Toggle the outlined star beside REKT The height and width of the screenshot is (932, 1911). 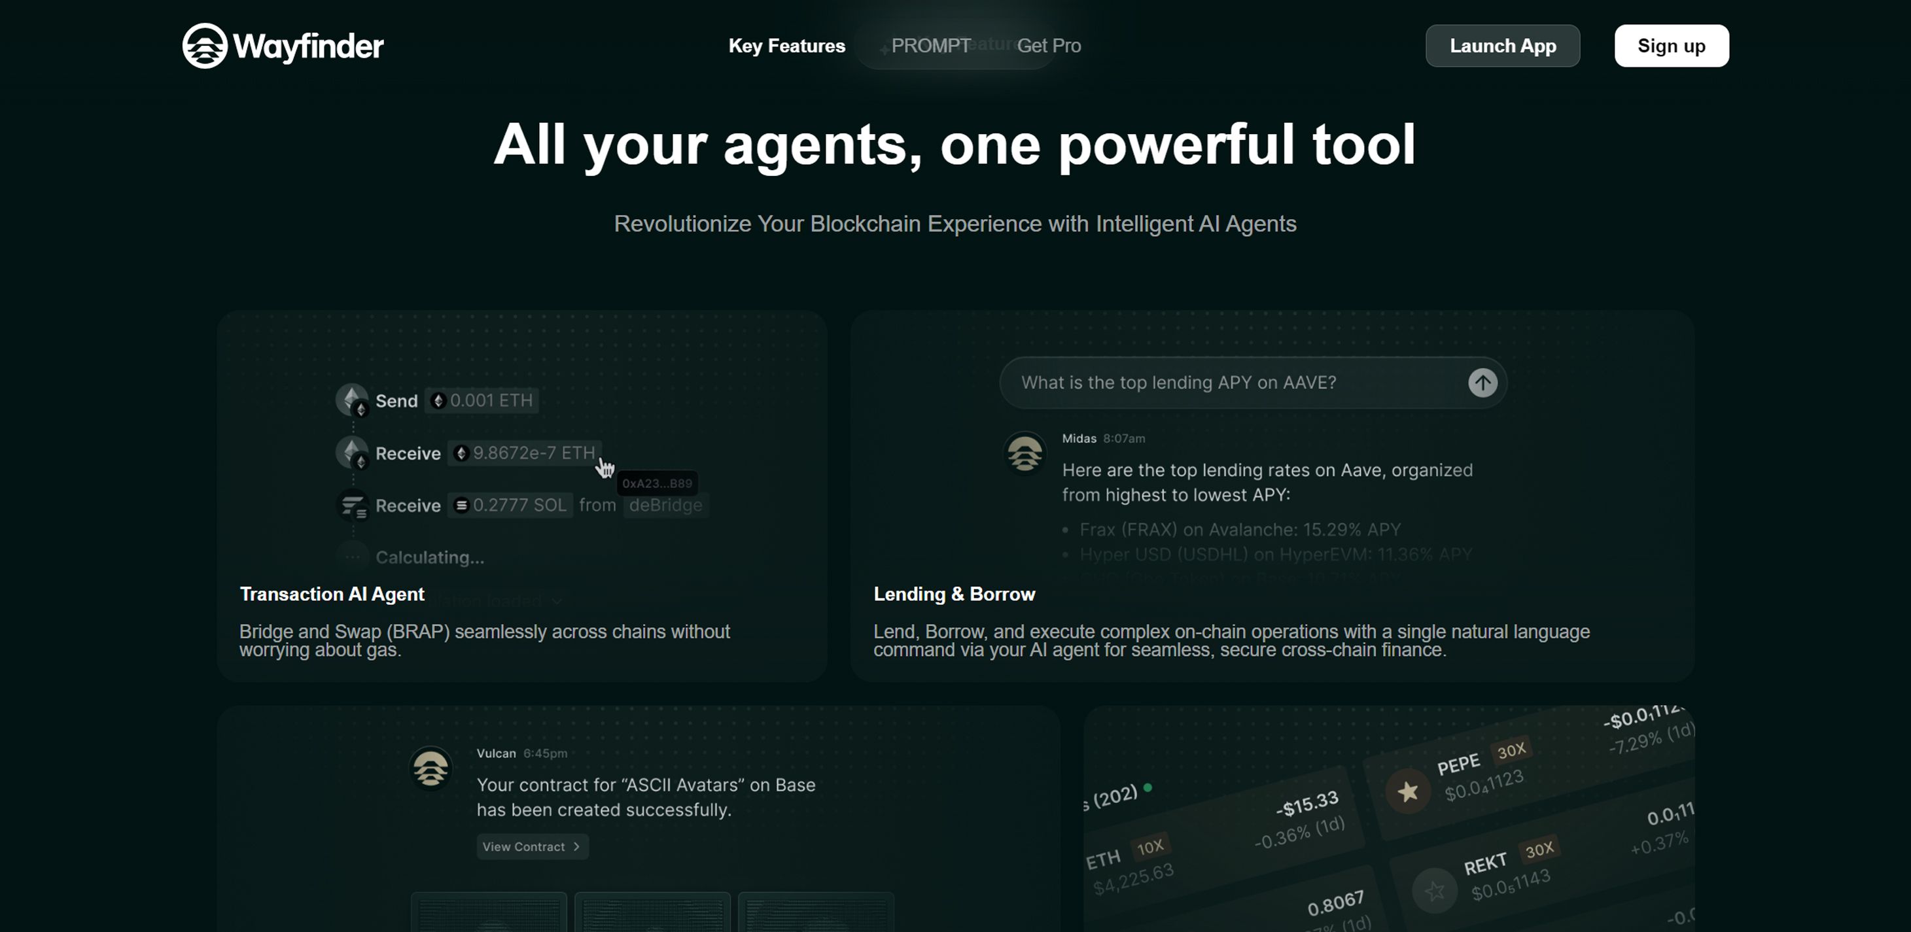(1434, 889)
